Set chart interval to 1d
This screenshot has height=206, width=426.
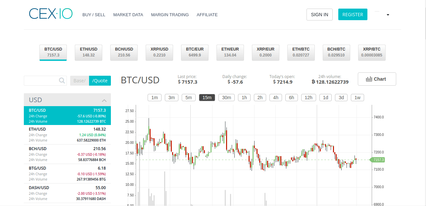(x=326, y=98)
